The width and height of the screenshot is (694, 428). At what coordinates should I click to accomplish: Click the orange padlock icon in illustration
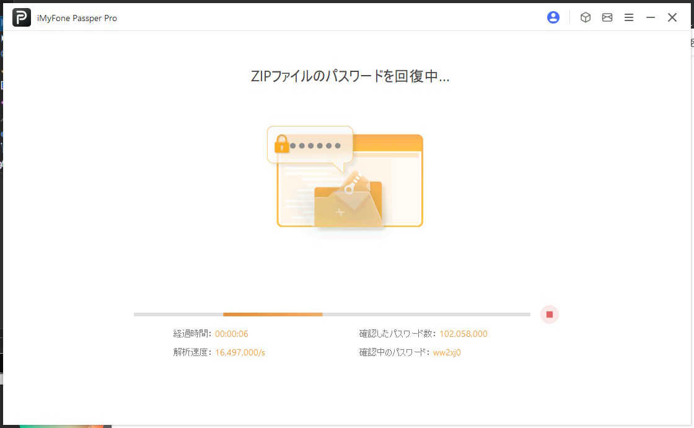pyautogui.click(x=282, y=145)
